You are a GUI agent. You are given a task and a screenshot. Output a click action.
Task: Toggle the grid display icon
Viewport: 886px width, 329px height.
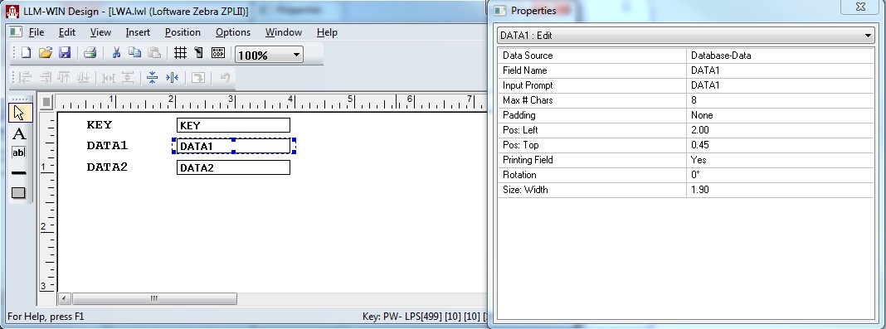180,53
